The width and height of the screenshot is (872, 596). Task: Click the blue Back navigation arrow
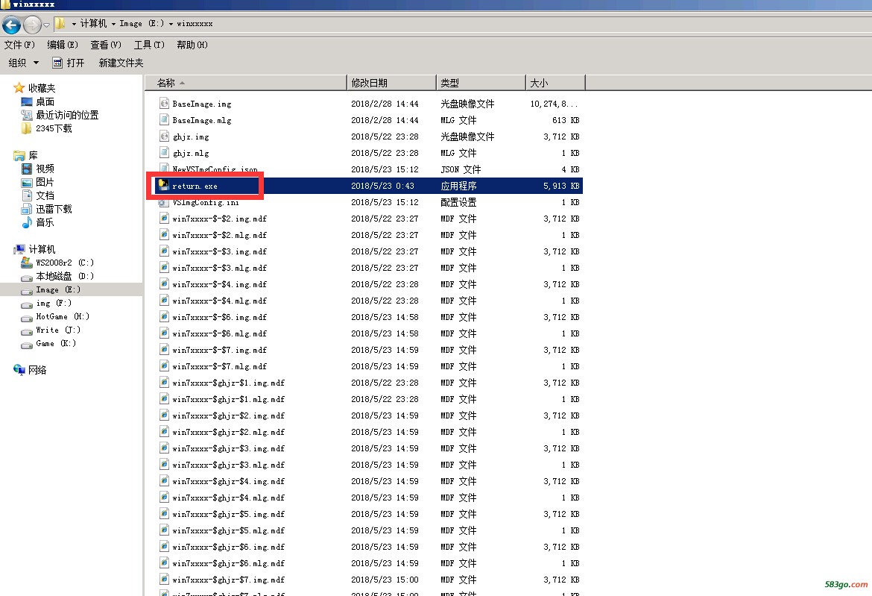click(11, 25)
